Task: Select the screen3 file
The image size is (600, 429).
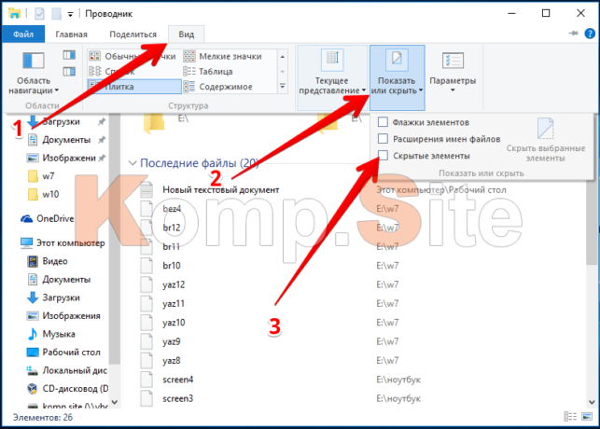Action: (177, 398)
